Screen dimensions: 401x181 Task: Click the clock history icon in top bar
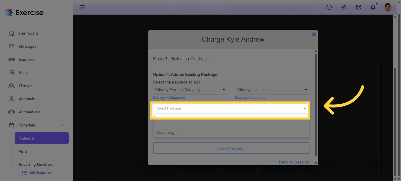(329, 7)
